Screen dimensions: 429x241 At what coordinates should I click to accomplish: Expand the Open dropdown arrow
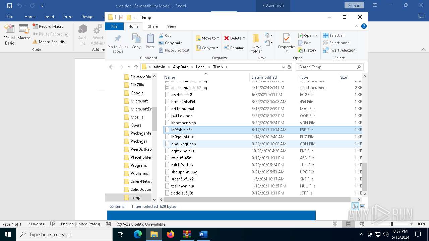[316, 35]
